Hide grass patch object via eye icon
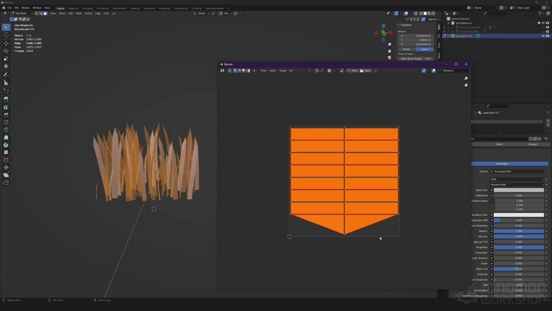The width and height of the screenshot is (552, 311). [542, 35]
